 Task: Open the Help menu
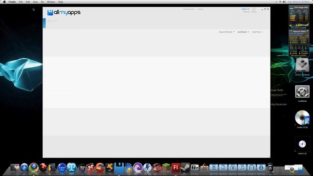(x=61, y=2)
